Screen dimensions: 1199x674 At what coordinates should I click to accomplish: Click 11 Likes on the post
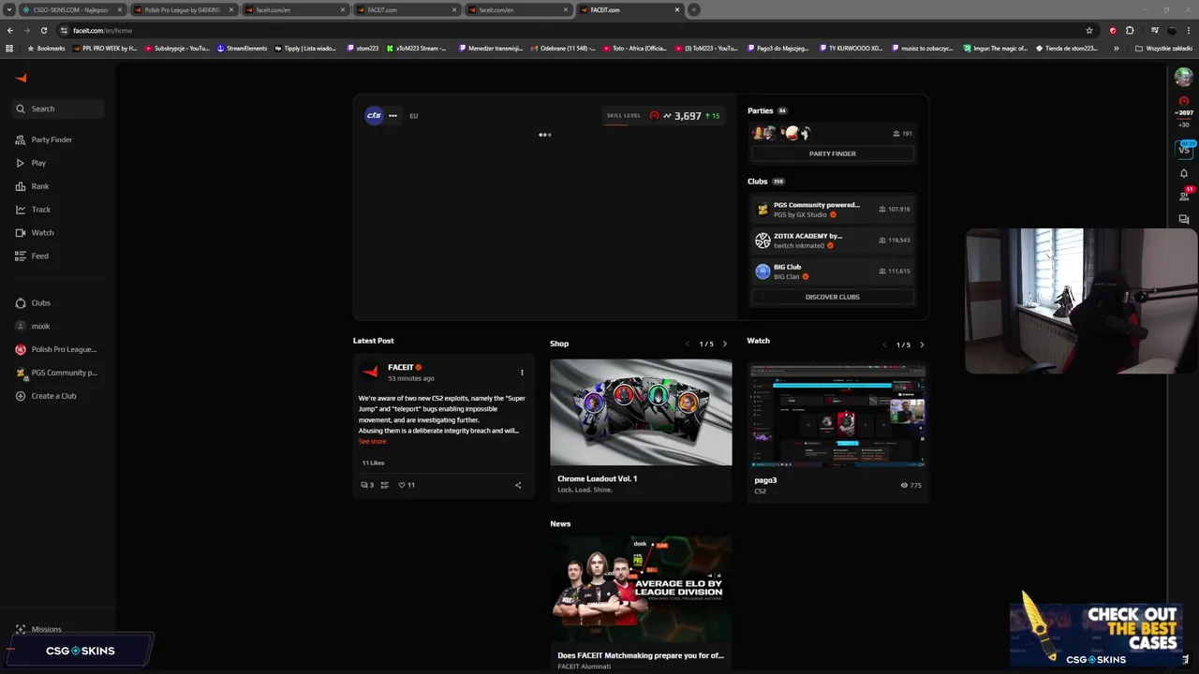(373, 462)
